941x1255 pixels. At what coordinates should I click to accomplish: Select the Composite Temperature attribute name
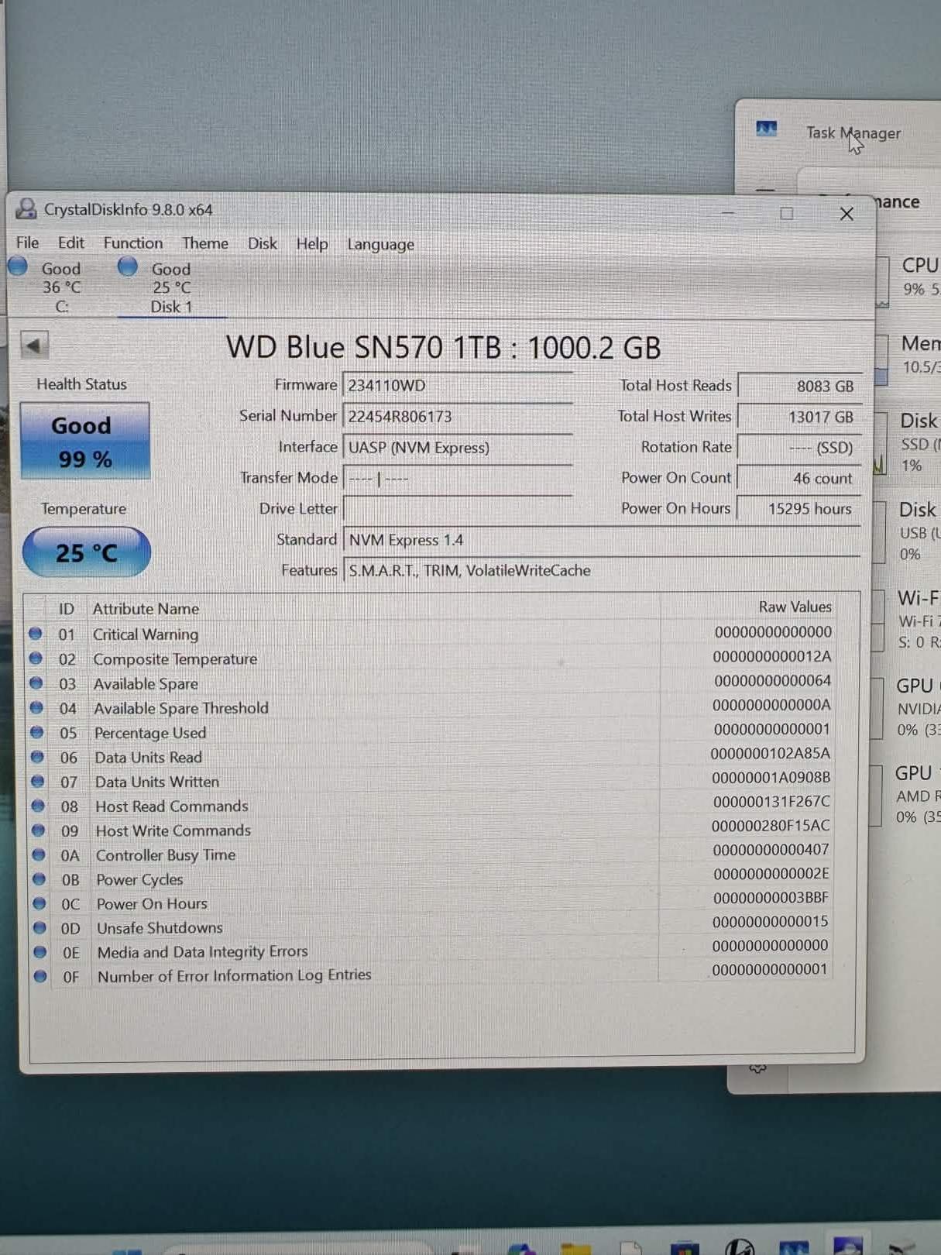point(175,659)
